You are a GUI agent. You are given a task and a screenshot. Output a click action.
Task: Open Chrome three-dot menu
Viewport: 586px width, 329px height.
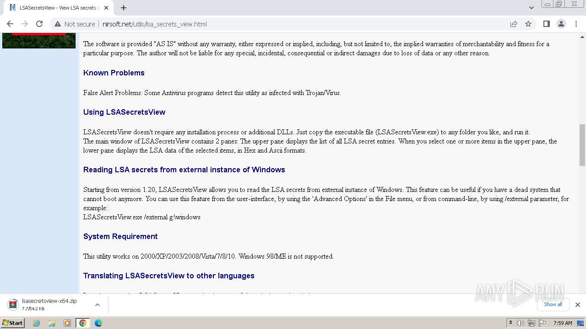click(575, 24)
